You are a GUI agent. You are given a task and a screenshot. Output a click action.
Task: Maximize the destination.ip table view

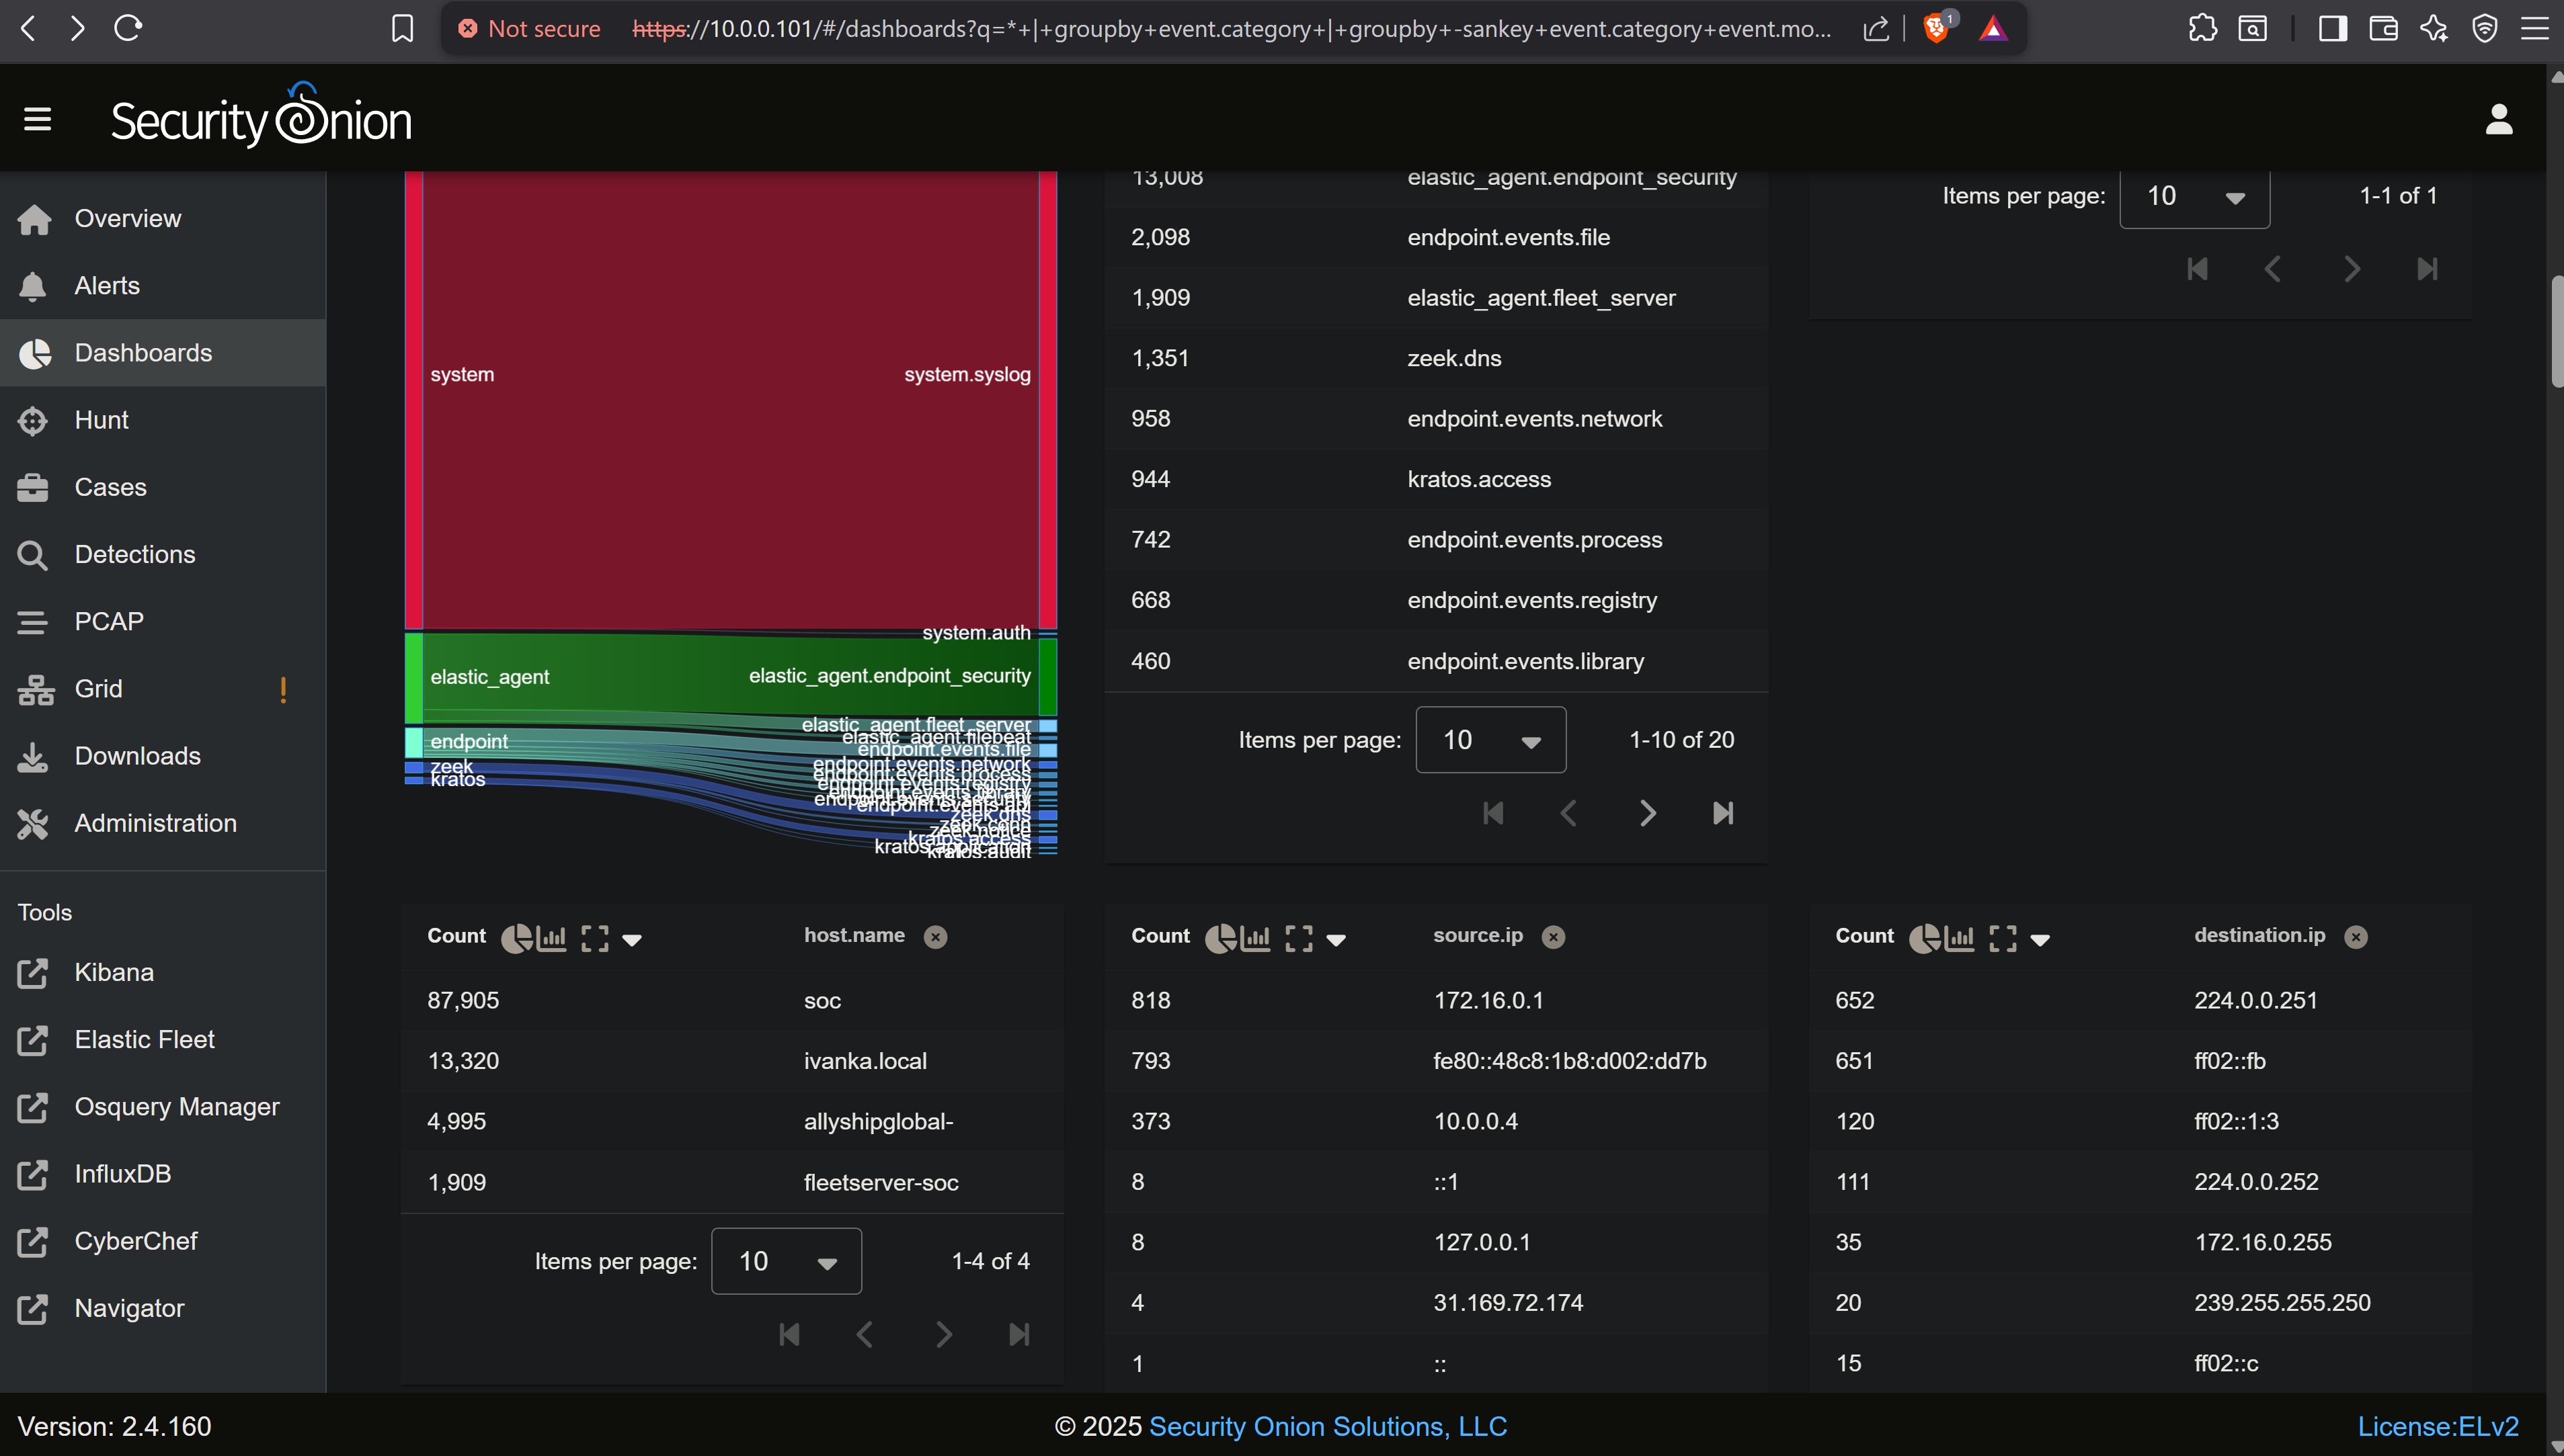click(x=2002, y=937)
